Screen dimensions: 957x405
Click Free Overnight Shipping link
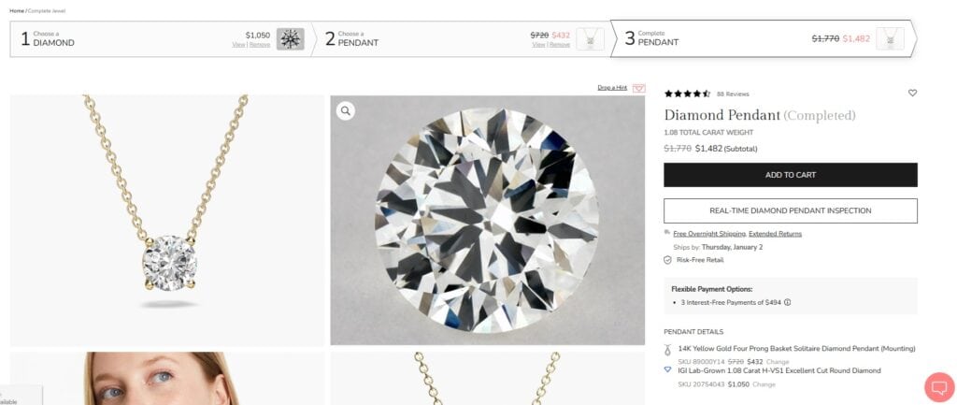708,234
